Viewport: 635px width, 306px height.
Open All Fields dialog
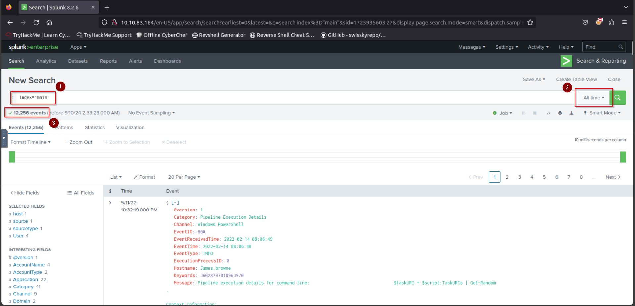coord(81,193)
